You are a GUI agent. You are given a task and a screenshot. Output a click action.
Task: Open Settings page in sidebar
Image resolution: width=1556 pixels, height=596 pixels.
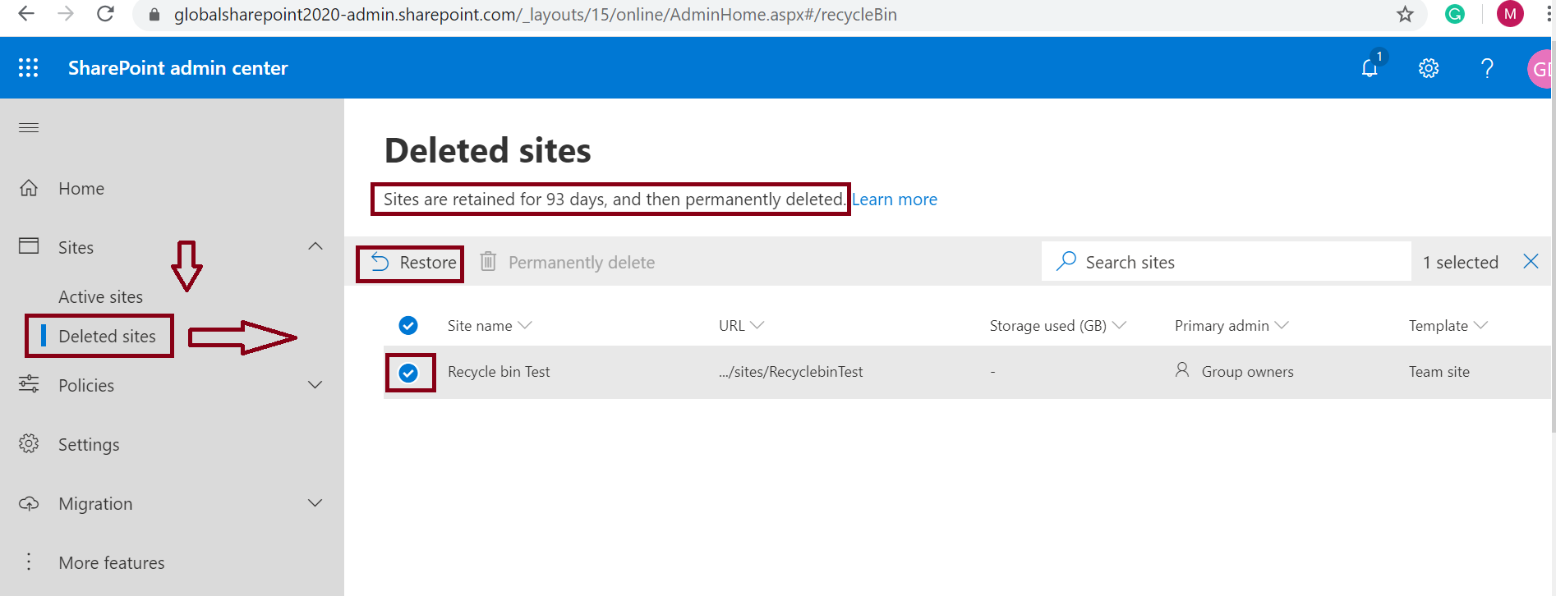pyautogui.click(x=89, y=445)
